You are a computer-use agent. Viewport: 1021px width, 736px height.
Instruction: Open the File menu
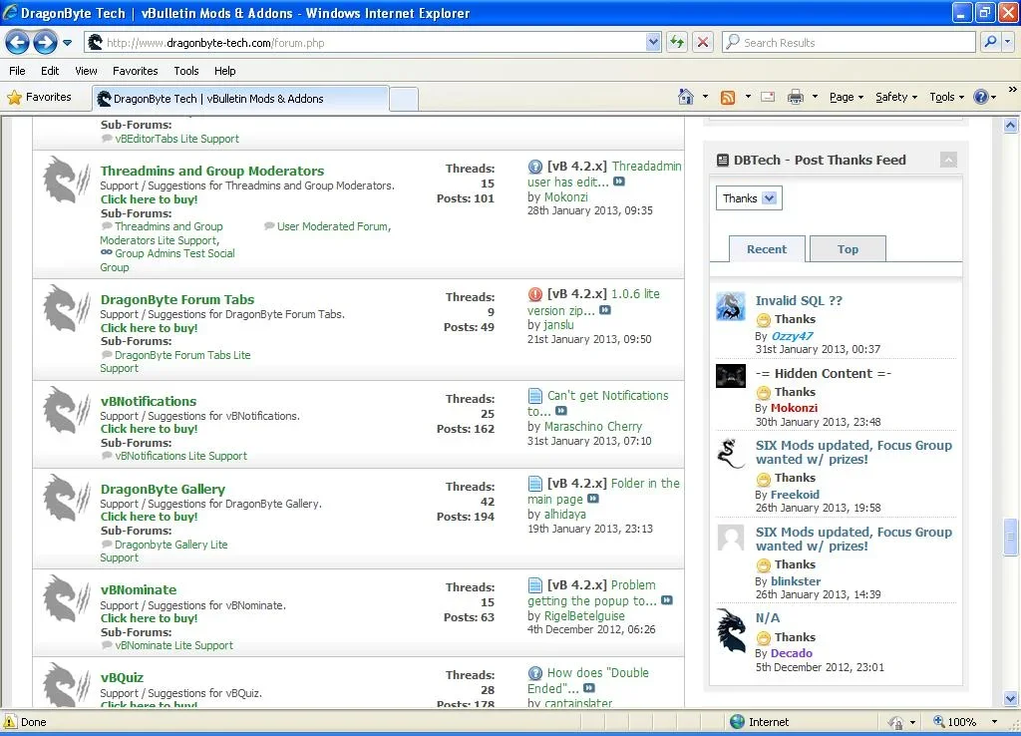point(18,71)
